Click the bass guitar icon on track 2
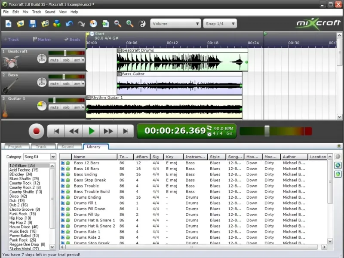Image resolution: width=344 pixels, height=258 pixels. pyautogui.click(x=10, y=85)
